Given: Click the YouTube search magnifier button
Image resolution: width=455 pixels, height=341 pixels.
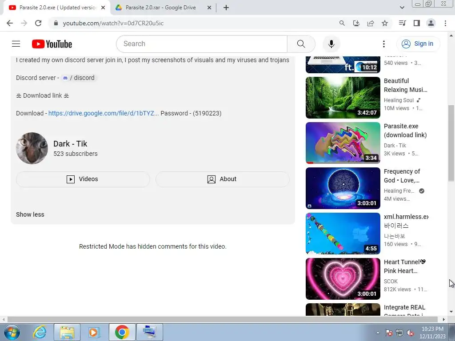Looking at the screenshot, I should point(301,44).
